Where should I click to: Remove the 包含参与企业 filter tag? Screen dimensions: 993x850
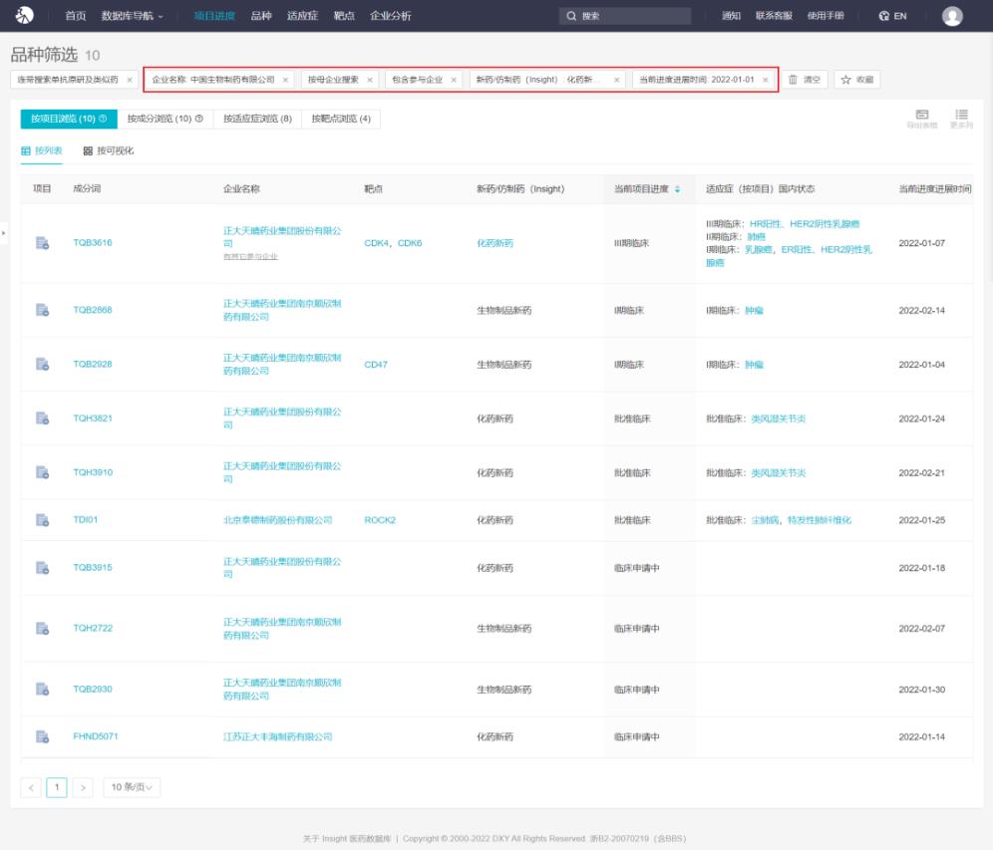coord(454,80)
